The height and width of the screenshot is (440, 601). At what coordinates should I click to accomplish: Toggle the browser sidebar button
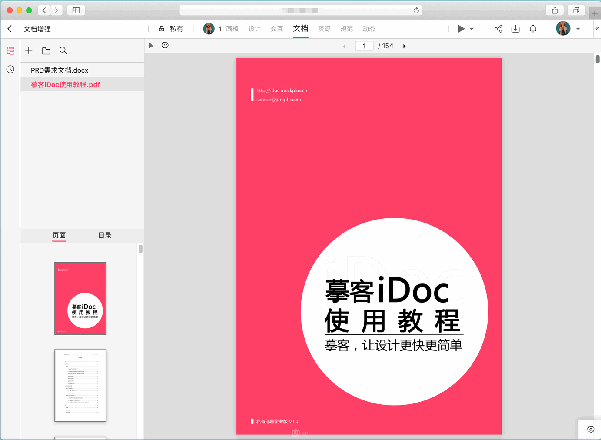coord(76,10)
